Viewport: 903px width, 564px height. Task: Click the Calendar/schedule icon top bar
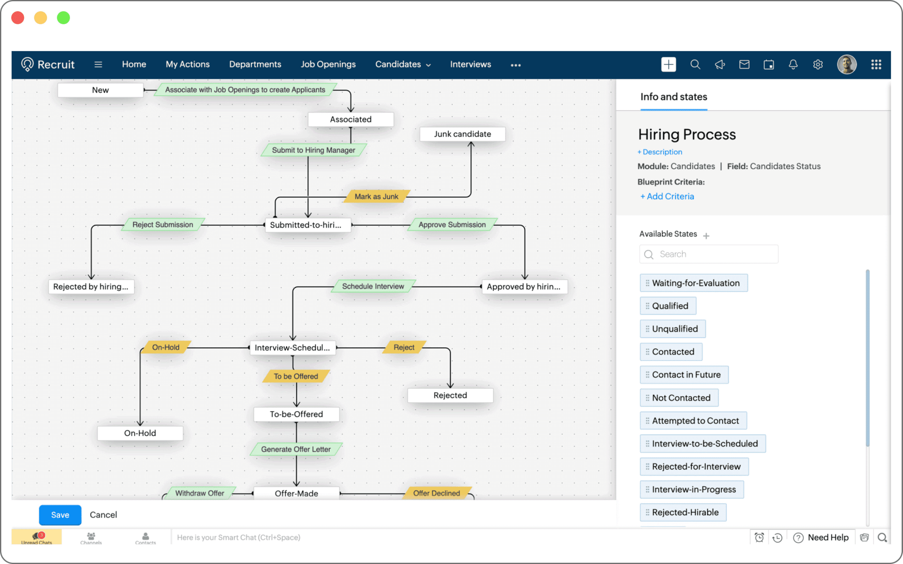point(768,64)
